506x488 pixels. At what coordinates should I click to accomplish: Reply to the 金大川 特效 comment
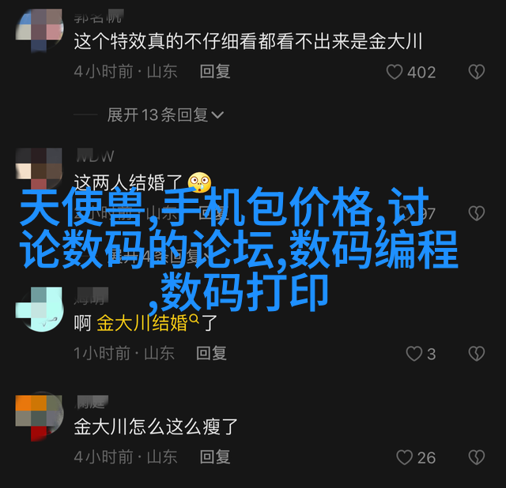[x=215, y=72]
